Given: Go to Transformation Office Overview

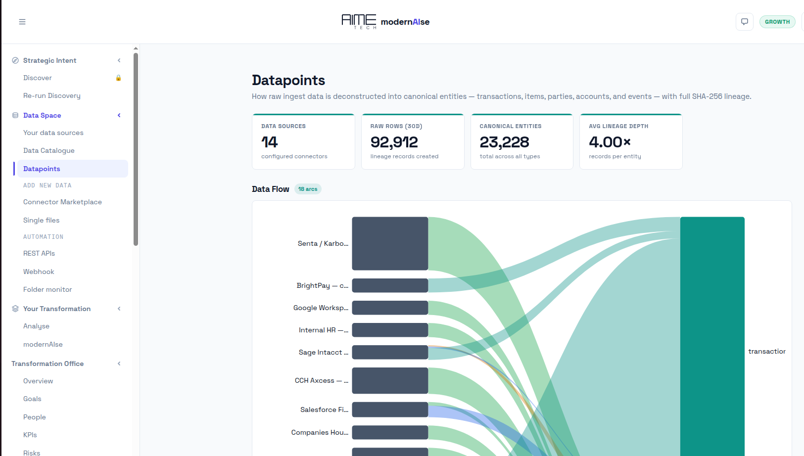Looking at the screenshot, I should coord(38,381).
